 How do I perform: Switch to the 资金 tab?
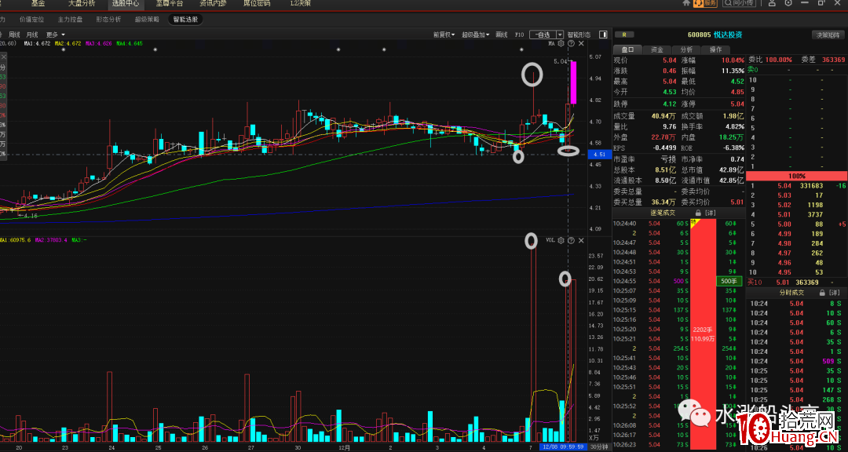656,49
